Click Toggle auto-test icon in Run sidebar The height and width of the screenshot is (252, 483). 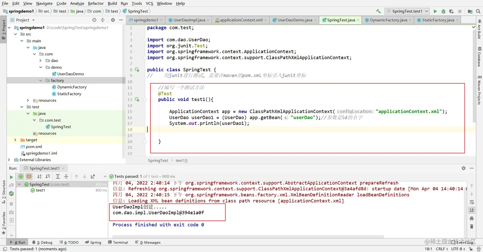(11, 193)
